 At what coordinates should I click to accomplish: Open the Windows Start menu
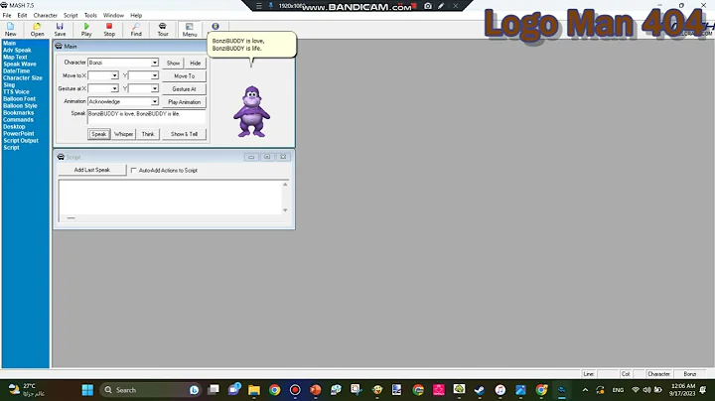click(87, 390)
